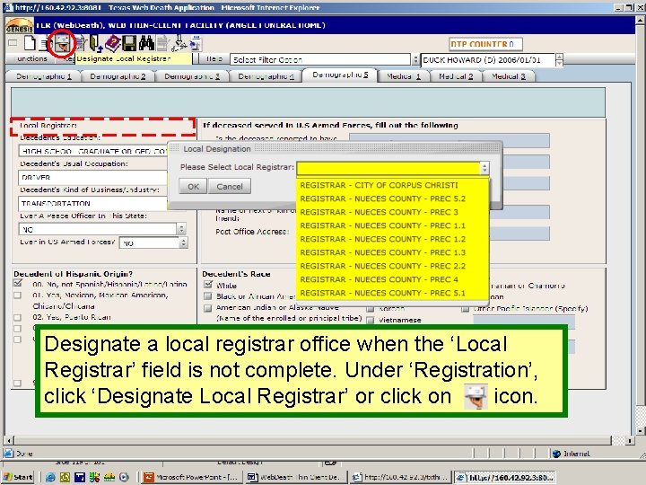This screenshot has height=485, width=646.
Task: Click the Post Office Address field
Action: (519, 234)
